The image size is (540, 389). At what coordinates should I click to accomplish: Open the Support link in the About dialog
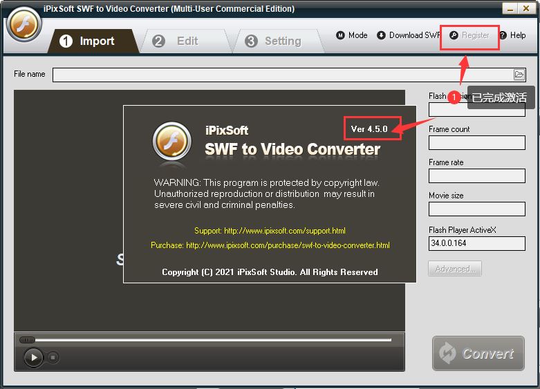point(270,231)
